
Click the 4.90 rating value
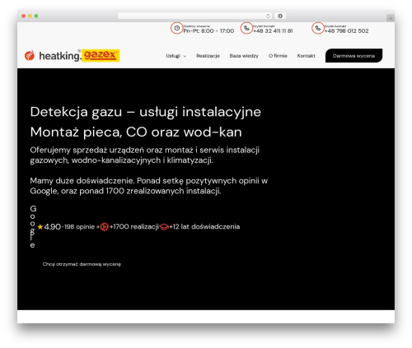(53, 227)
